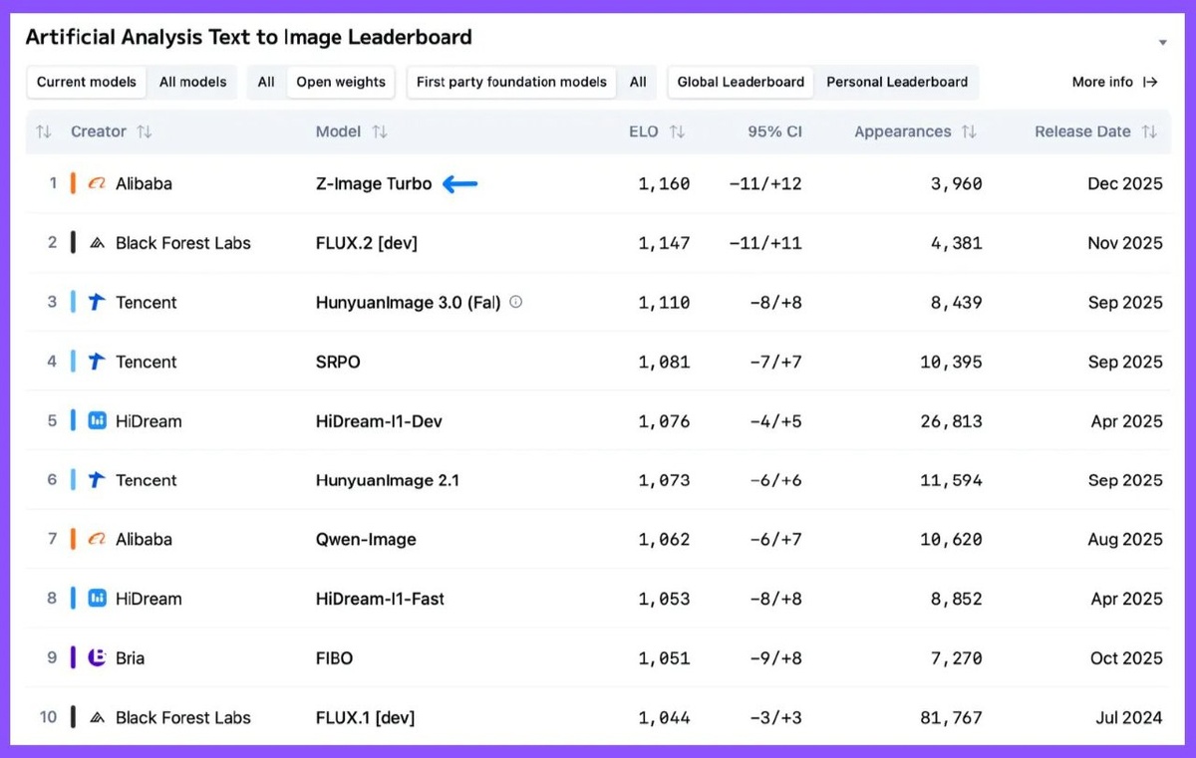Click appearances value 81,767
Screen dimensions: 1196x758
point(951,717)
